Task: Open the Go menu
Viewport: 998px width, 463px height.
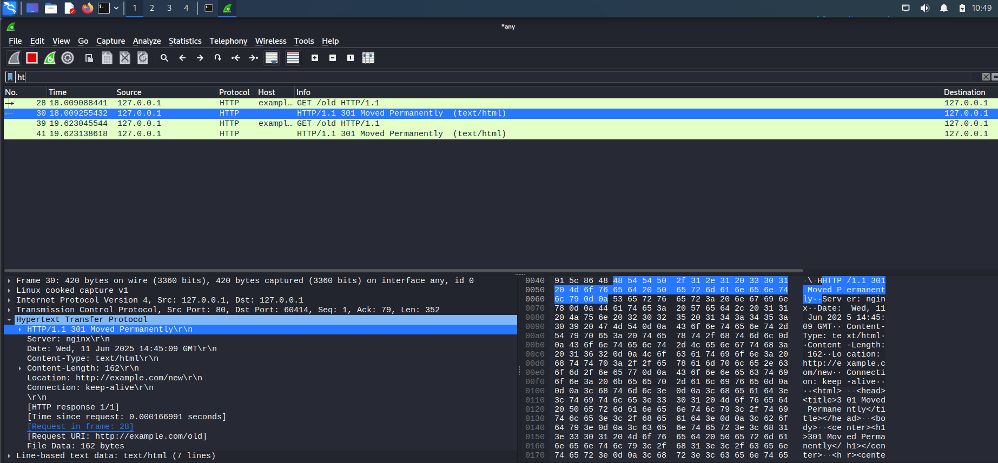Action: click(x=83, y=41)
